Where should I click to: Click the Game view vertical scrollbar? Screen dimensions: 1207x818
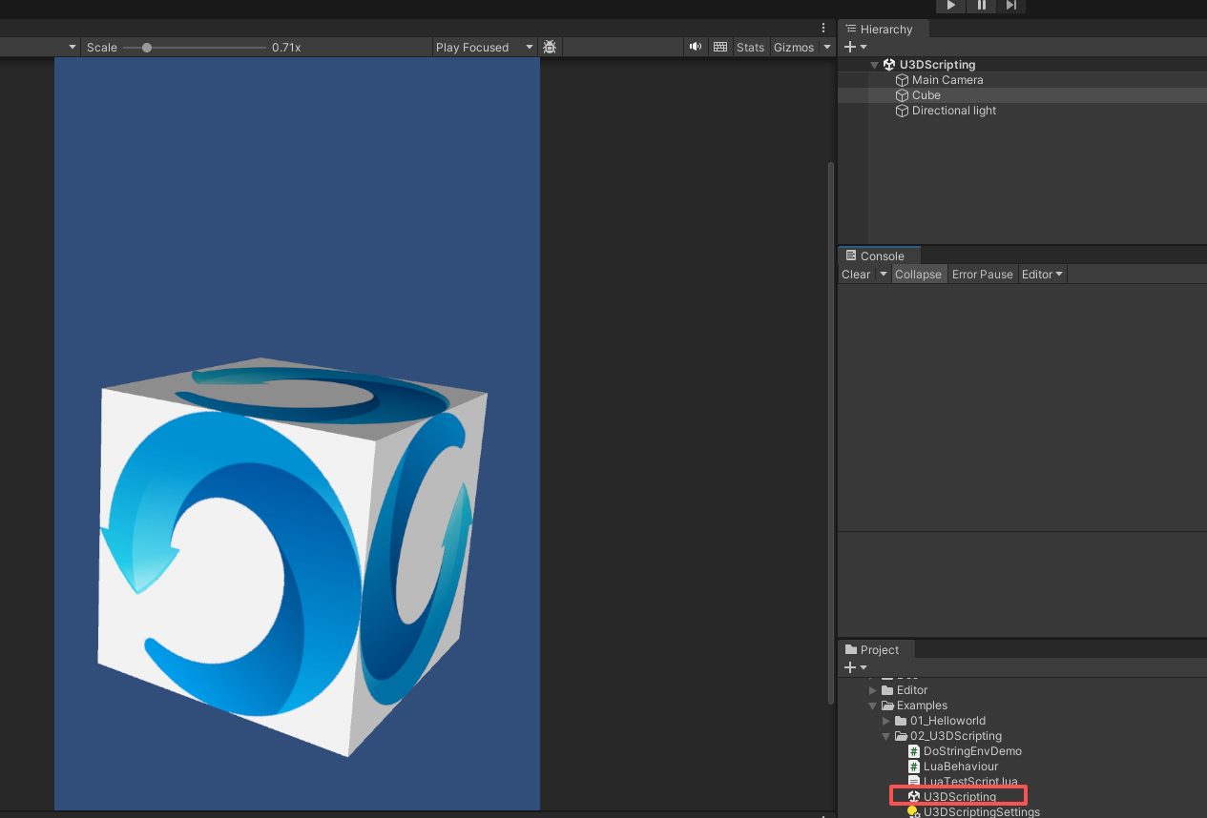click(831, 433)
